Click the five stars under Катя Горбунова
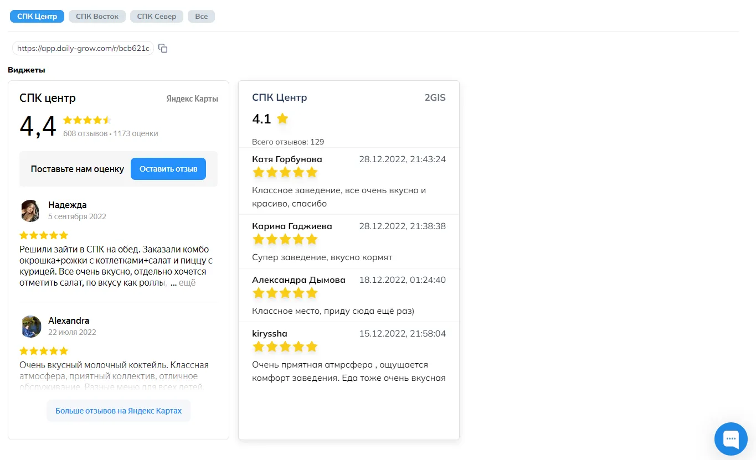Viewport: 756px width, 460px height. tap(285, 172)
